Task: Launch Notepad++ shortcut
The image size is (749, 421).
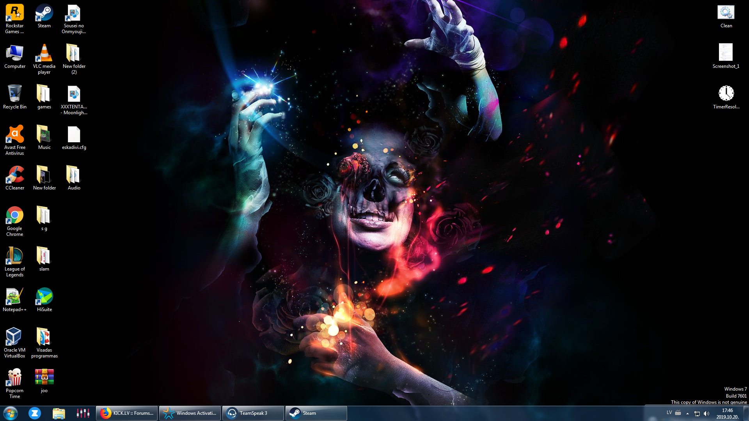Action: click(14, 300)
